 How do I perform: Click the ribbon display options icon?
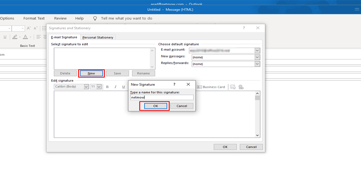[357, 9]
